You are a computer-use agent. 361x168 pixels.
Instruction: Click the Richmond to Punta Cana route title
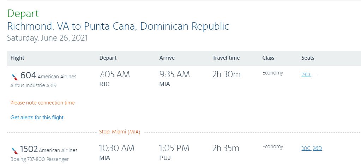click(118, 26)
